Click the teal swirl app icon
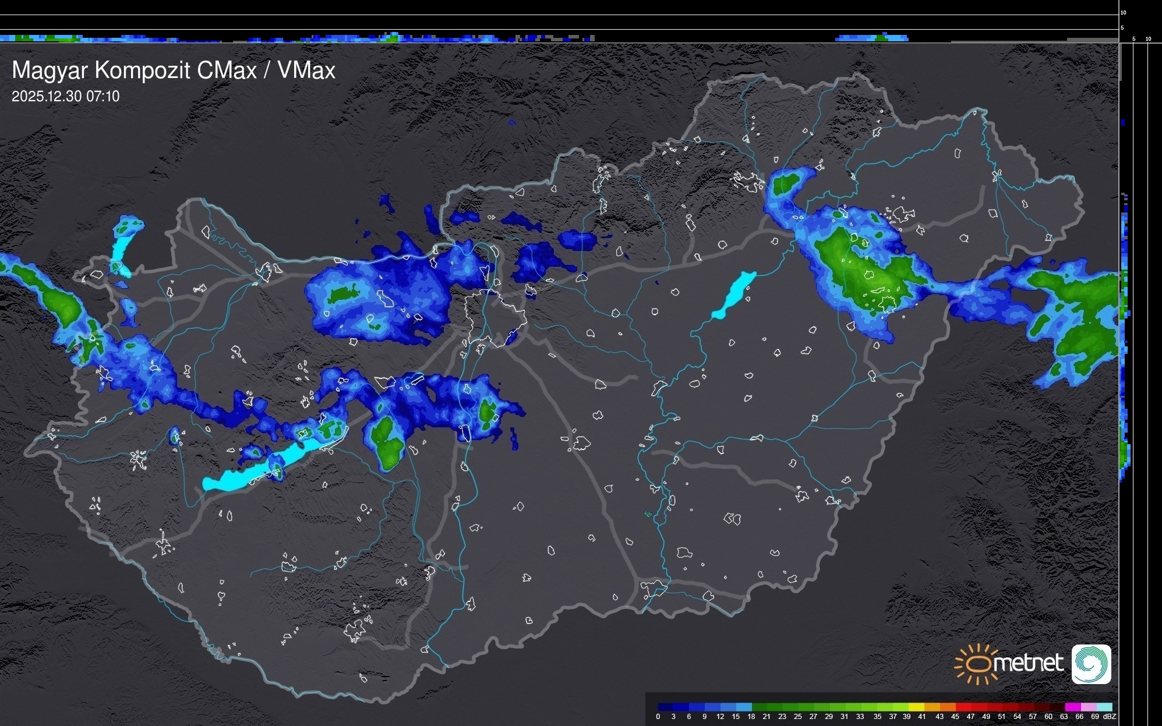The width and height of the screenshot is (1162, 726). [x=1091, y=664]
